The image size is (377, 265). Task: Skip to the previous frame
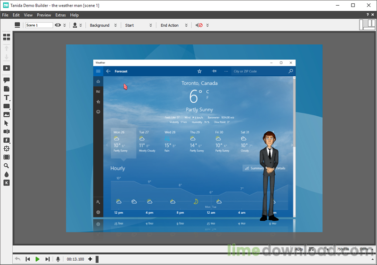tap(28, 259)
